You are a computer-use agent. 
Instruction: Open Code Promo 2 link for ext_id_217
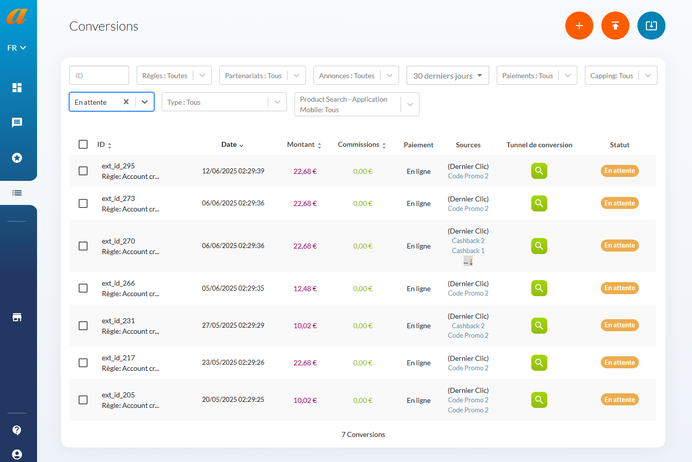point(468,368)
